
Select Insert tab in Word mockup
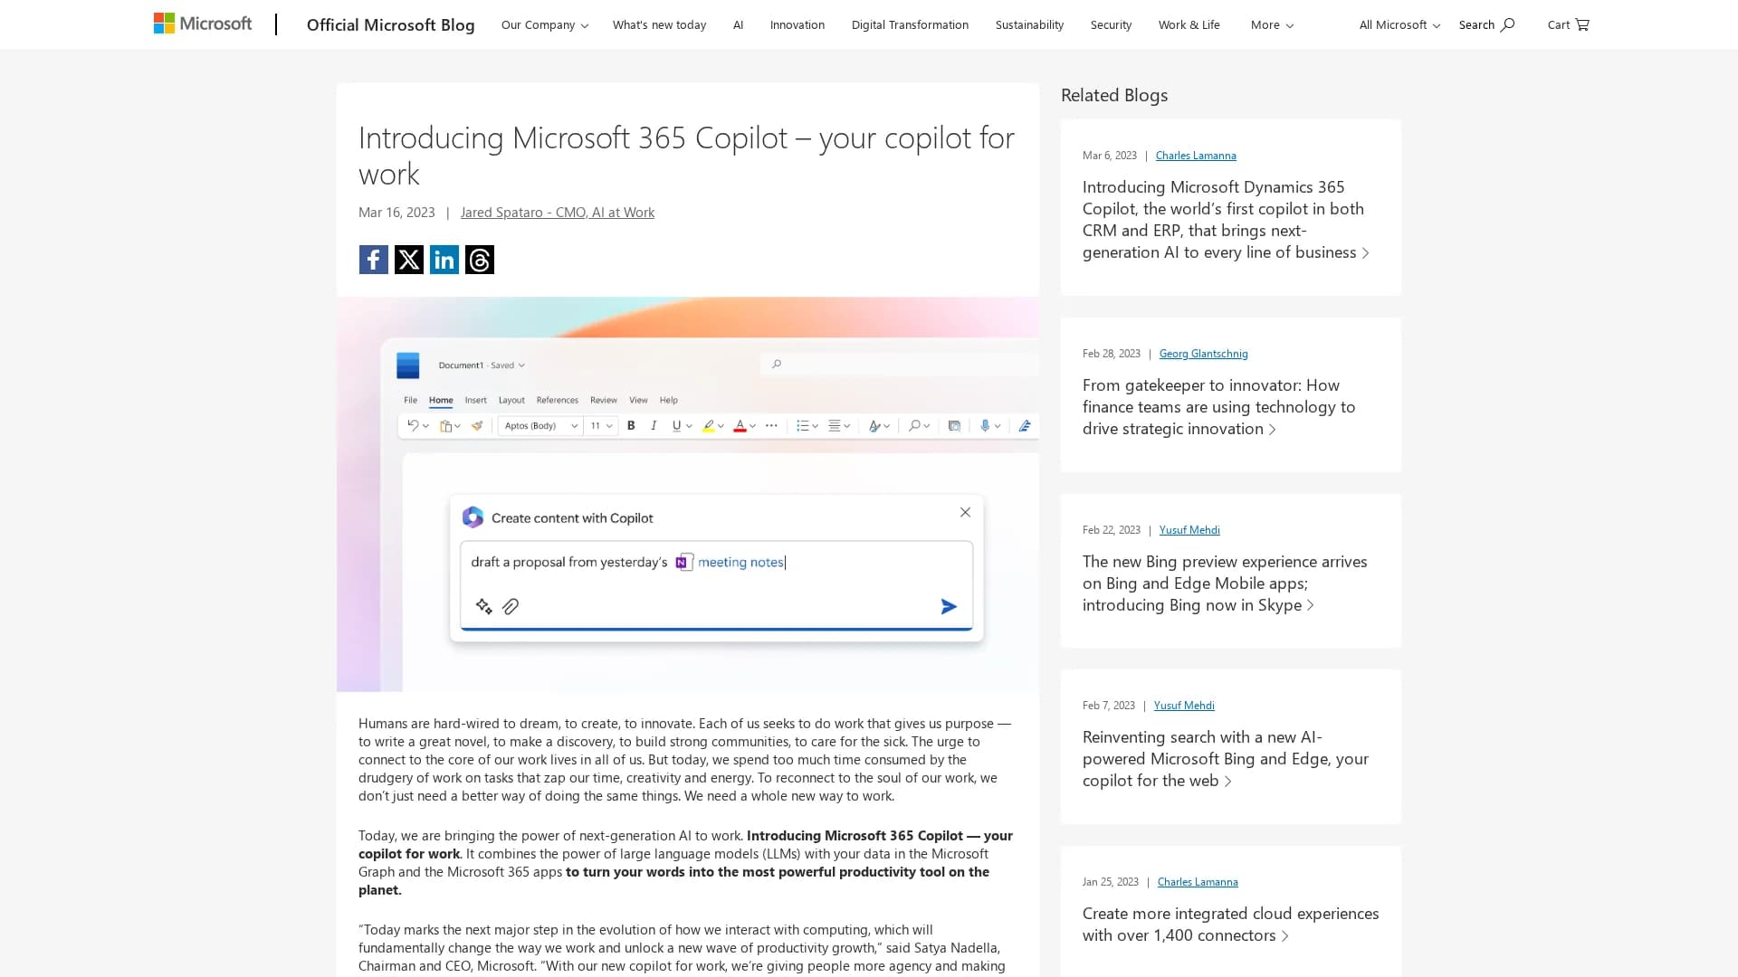[475, 400]
